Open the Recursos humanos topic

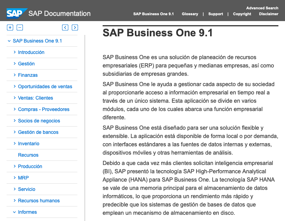tap(39, 201)
